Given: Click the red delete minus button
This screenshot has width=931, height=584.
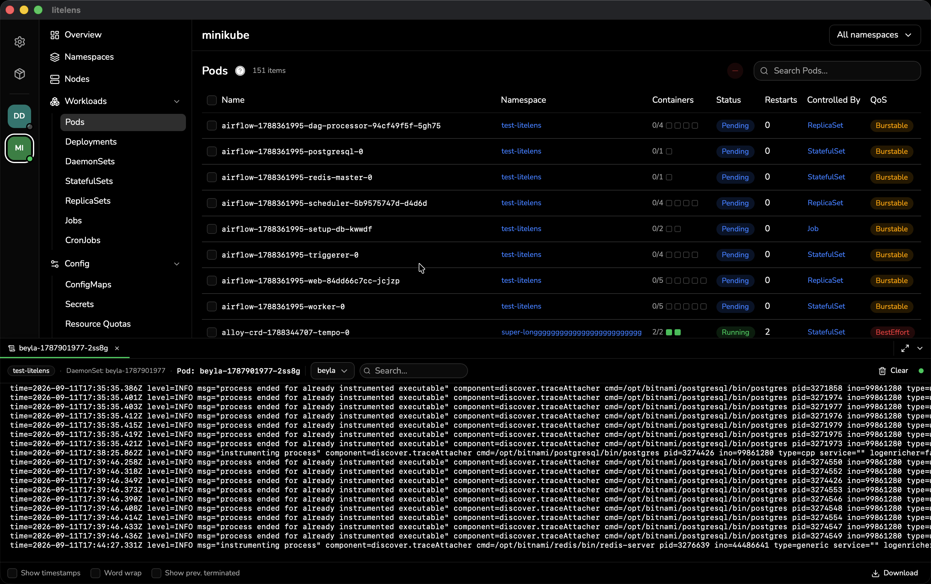Looking at the screenshot, I should [735, 71].
